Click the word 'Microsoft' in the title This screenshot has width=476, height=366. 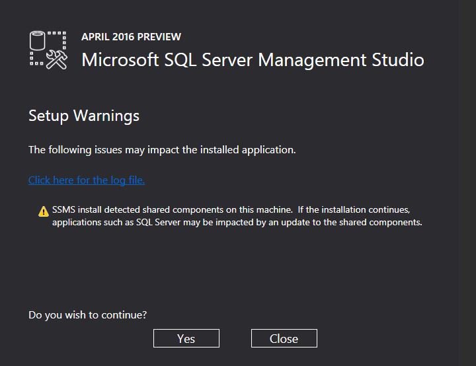[x=119, y=59]
